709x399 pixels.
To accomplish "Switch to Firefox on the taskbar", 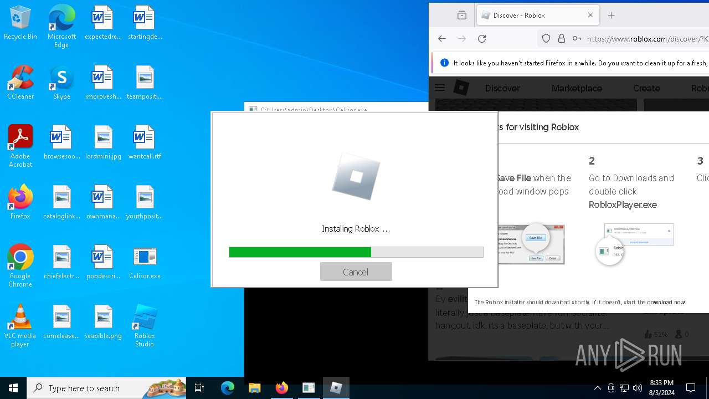I will pyautogui.click(x=281, y=388).
